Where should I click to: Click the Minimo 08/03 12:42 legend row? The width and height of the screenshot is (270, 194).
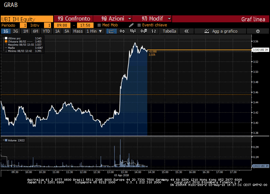point(23,51)
